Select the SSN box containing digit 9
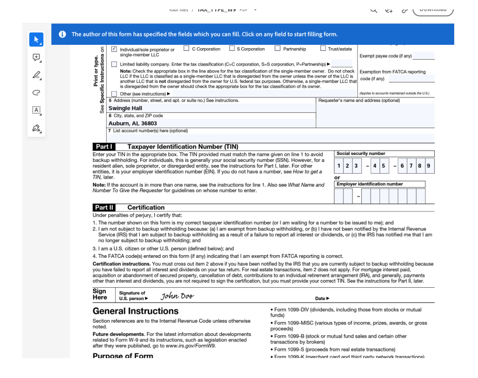Viewport: 478px width, 378px height. 429,166
